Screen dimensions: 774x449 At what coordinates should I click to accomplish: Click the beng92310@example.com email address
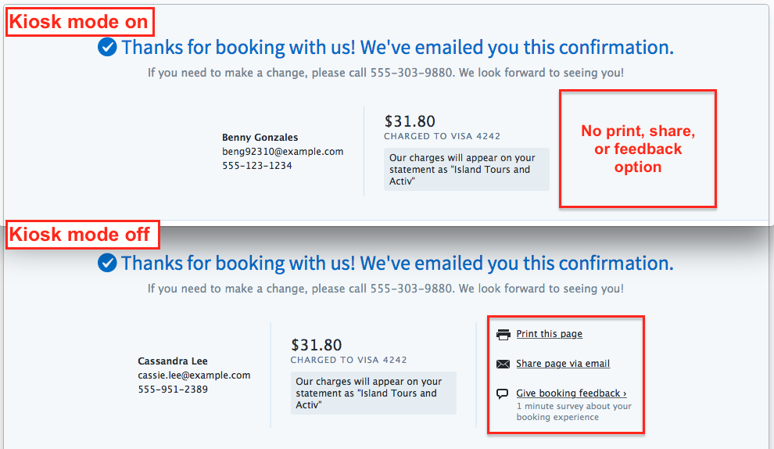click(x=282, y=152)
